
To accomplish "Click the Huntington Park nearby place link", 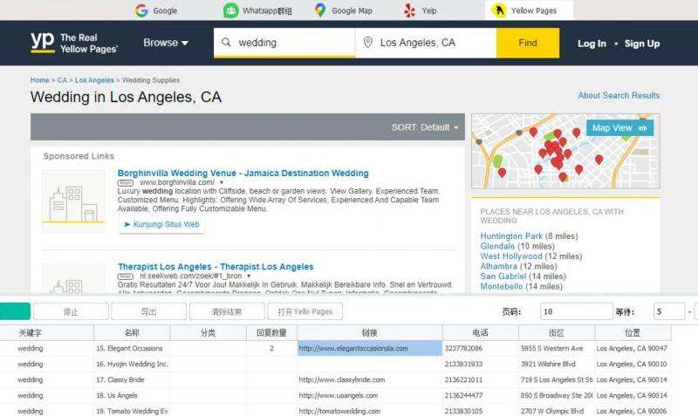I will (x=511, y=236).
